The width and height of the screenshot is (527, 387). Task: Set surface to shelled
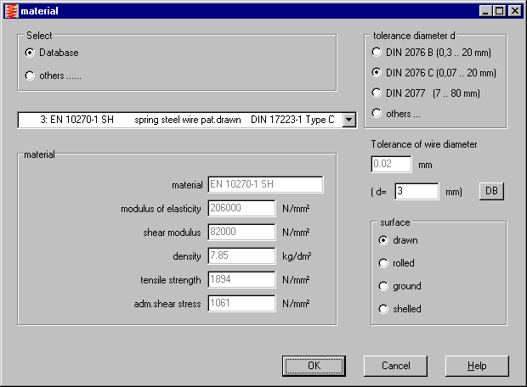[x=384, y=309]
